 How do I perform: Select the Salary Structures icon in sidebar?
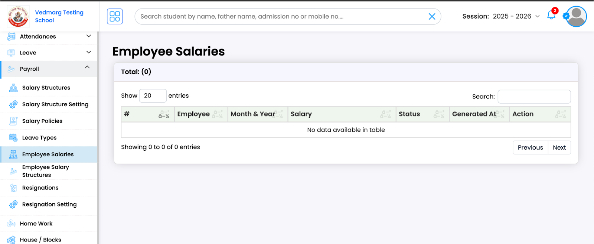(x=13, y=87)
